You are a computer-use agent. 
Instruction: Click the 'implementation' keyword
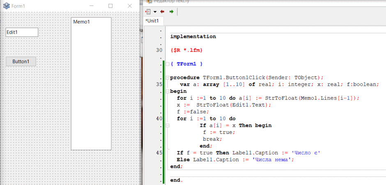tap(193, 36)
